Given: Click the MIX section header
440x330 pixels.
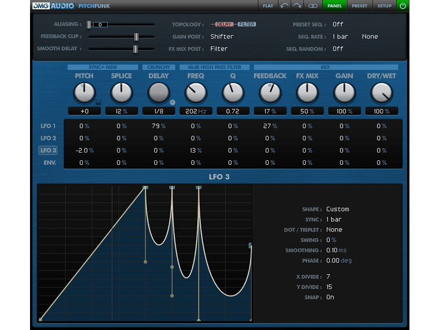Looking at the screenshot, I should (x=326, y=67).
